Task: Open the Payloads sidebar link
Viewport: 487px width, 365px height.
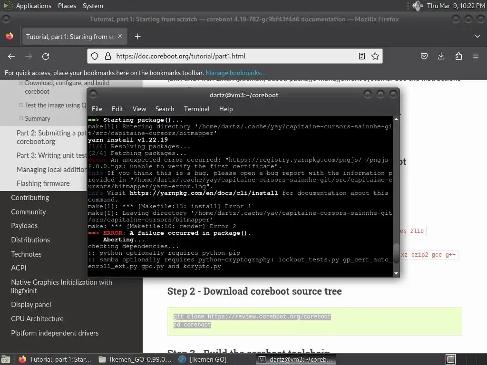Action: pos(24,226)
